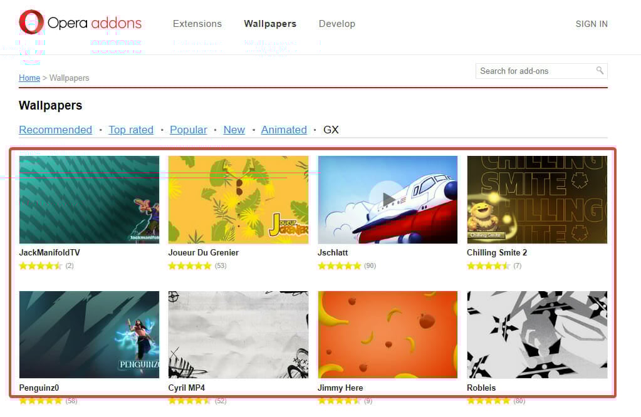Click the Opera addons logo

(80, 23)
